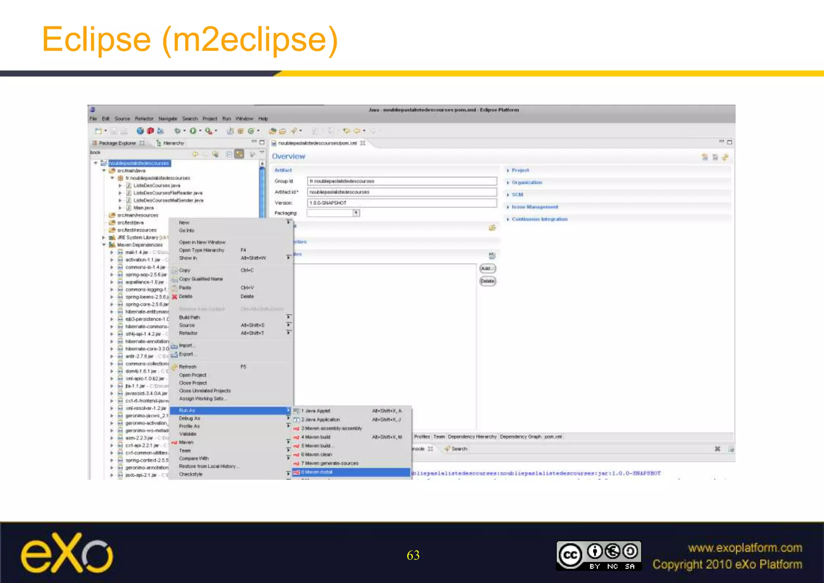Click the console clear X icon
Viewport: 824px width, 583px height.
[x=717, y=449]
